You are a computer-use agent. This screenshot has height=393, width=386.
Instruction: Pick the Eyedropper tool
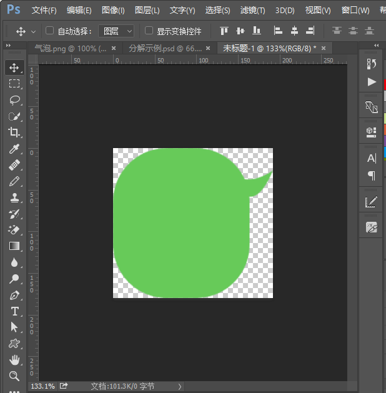pos(14,149)
